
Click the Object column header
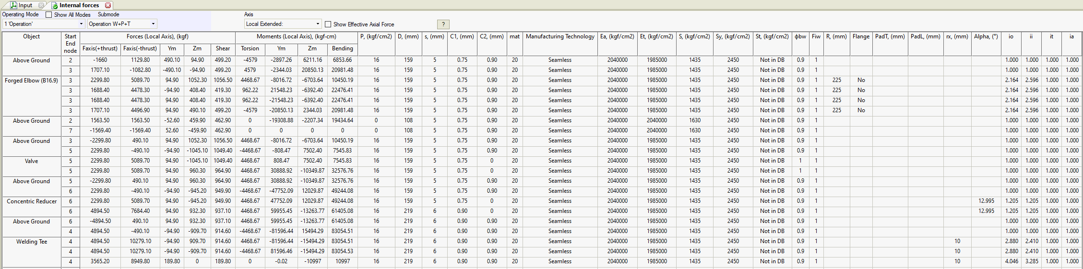(32, 36)
